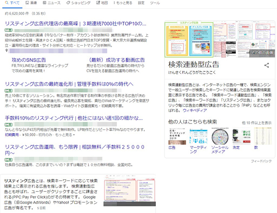Screen dimensions: 277x213
Task: Click the 初期費用 link in the third ad
Action: click(x=12, y=135)
